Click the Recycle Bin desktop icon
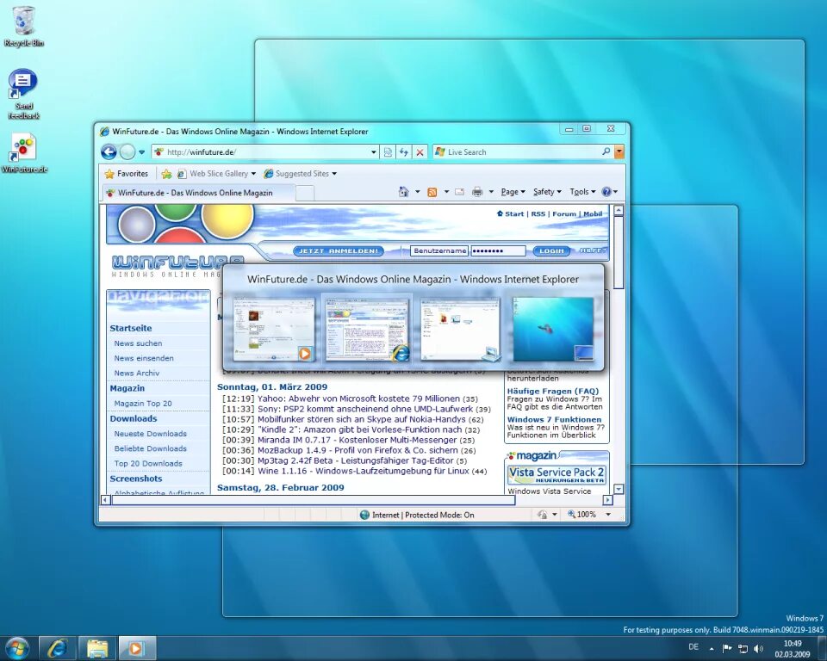 click(23, 25)
